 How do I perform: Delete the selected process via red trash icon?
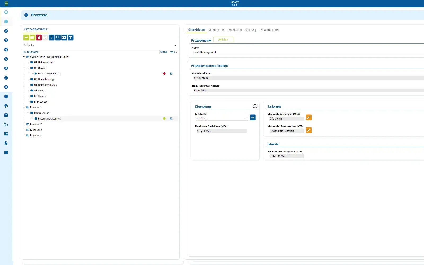pos(39,37)
